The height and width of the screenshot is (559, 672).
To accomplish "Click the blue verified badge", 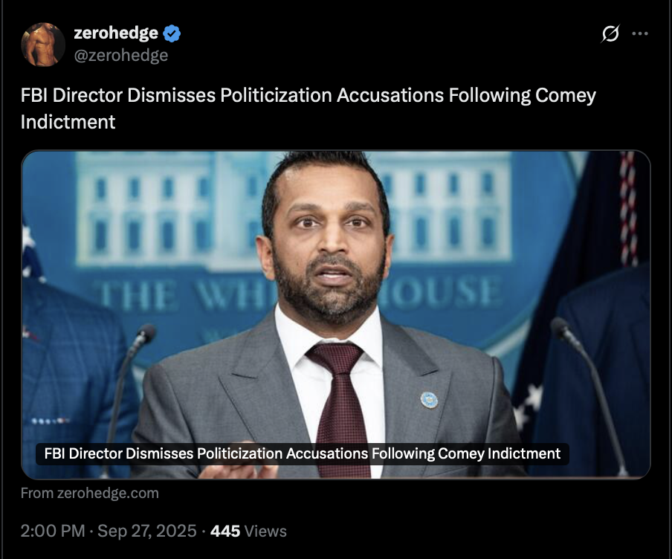I will (x=172, y=33).
